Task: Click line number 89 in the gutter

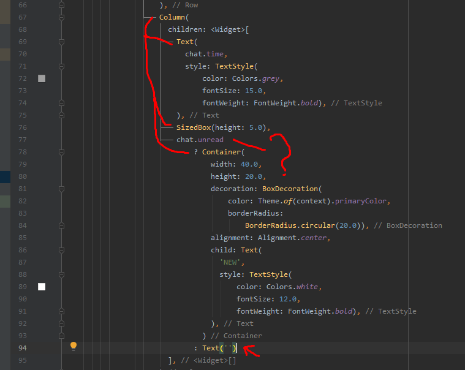Action: 23,287
